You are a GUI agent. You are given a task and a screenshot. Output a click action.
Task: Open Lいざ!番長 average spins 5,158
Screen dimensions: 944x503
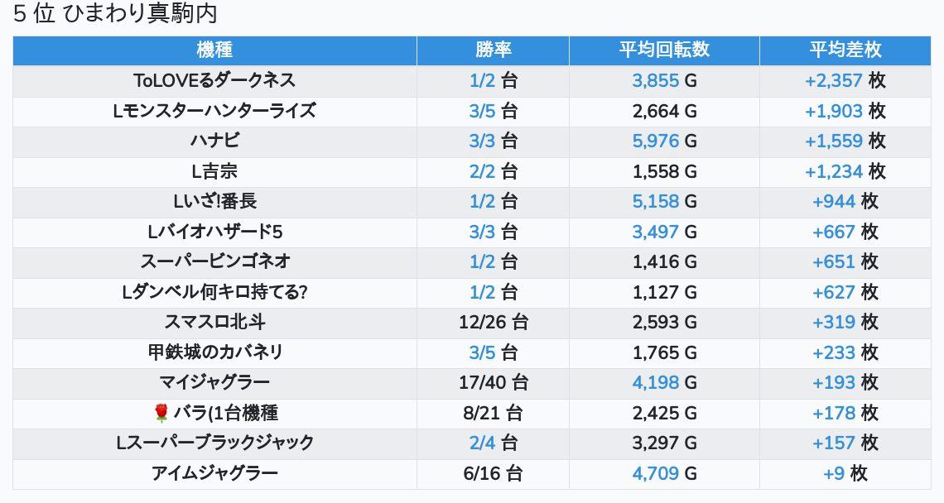click(656, 202)
